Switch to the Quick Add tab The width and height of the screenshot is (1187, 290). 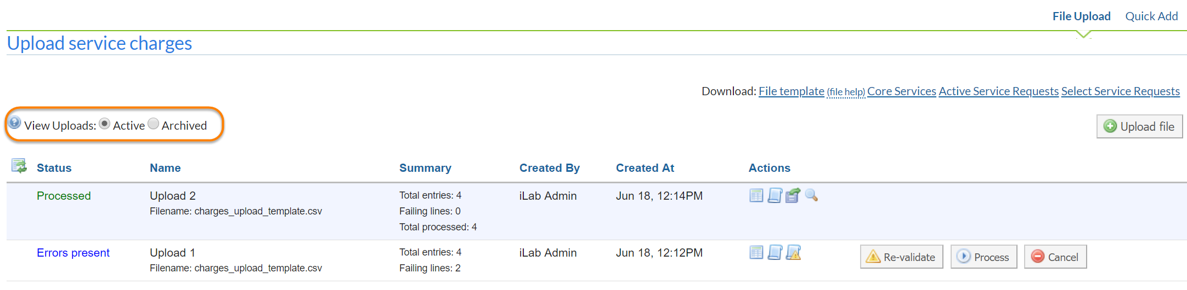(1151, 16)
